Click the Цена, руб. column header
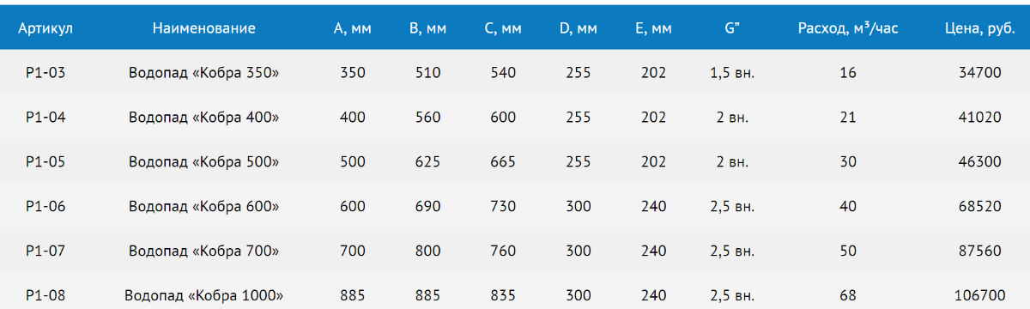Screen dimensions: 1030x309 tap(979, 28)
